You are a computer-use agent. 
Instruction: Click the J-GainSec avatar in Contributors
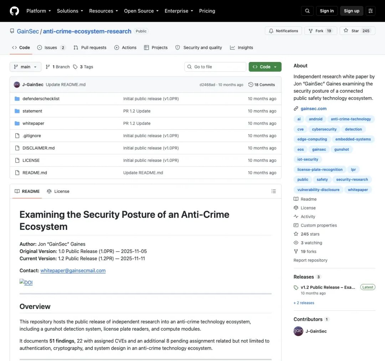[x=298, y=331]
